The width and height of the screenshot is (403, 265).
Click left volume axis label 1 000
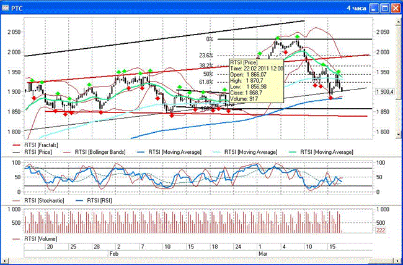(x=14, y=209)
